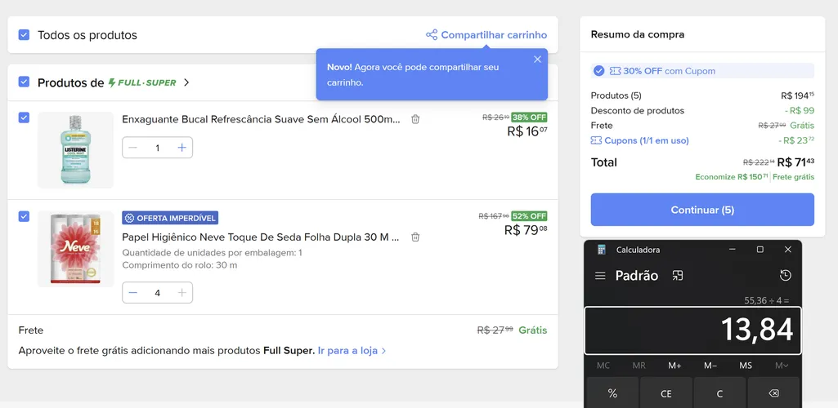This screenshot has width=838, height=408.
Task: Click Calculator app icon in title bar
Action: pyautogui.click(x=602, y=250)
